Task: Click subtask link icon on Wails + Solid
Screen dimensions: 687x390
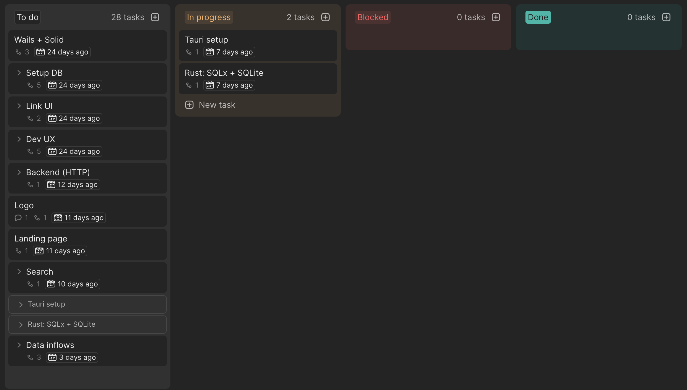Action: coord(18,52)
